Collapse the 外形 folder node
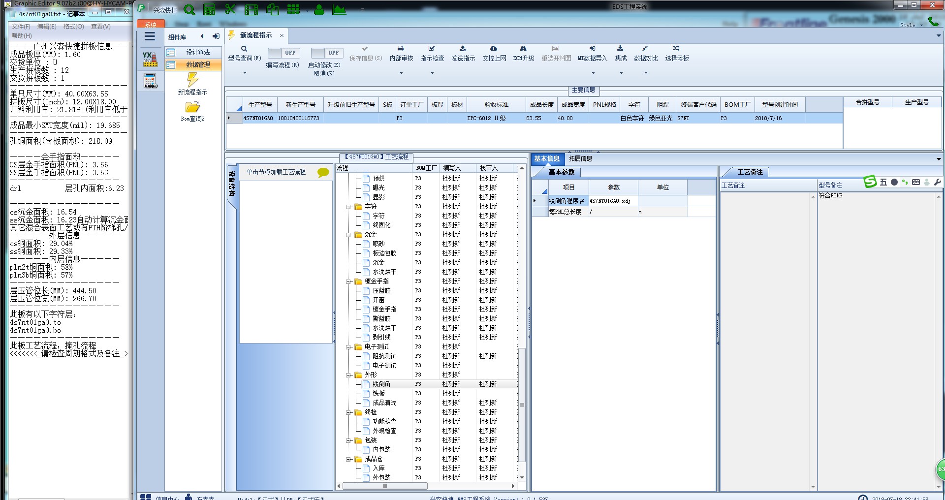This screenshot has width=945, height=500. (x=348, y=375)
